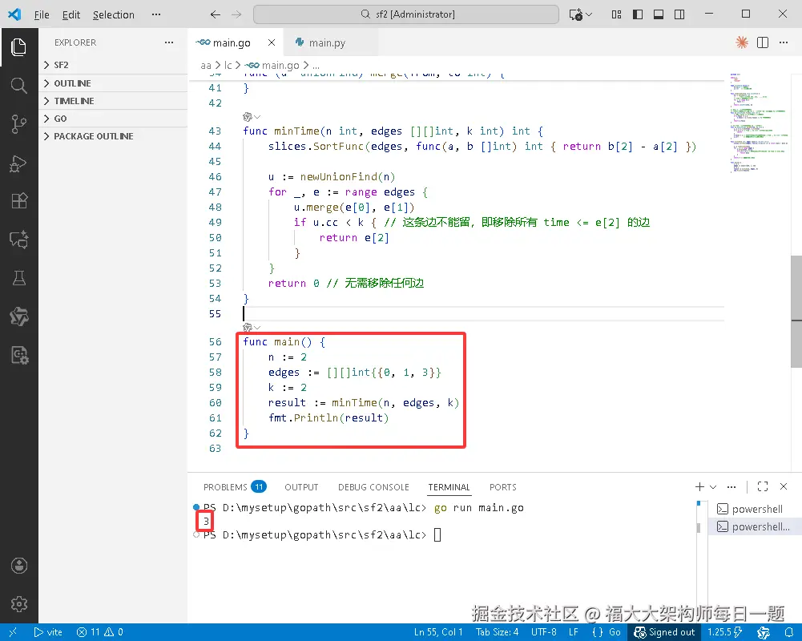Viewport: 802px width, 641px height.
Task: Open the Selection menu
Action: [x=114, y=15]
